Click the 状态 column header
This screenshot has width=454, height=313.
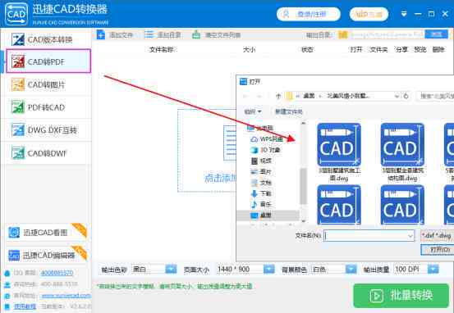pos(307,50)
